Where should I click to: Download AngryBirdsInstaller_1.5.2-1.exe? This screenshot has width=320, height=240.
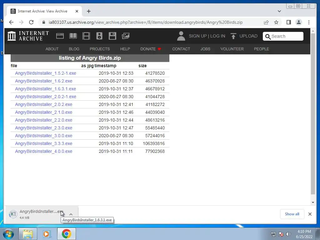pos(46,73)
